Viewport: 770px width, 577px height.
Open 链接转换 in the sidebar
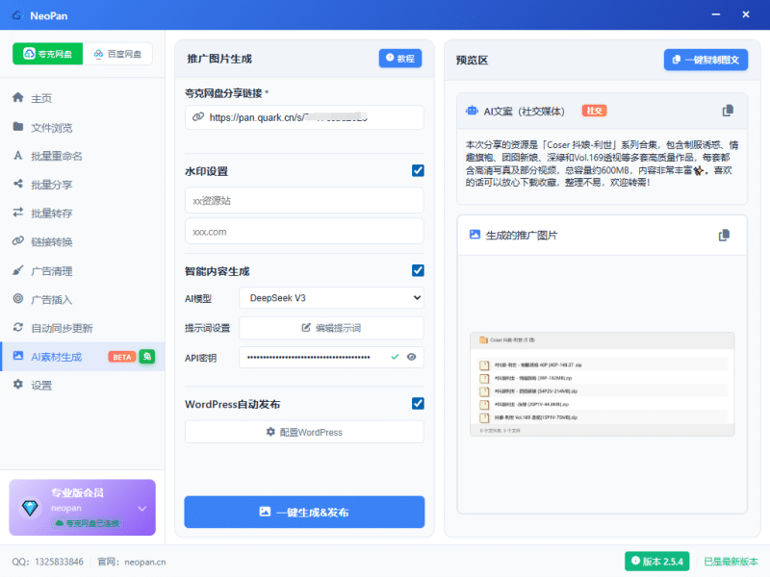pyautogui.click(x=51, y=241)
